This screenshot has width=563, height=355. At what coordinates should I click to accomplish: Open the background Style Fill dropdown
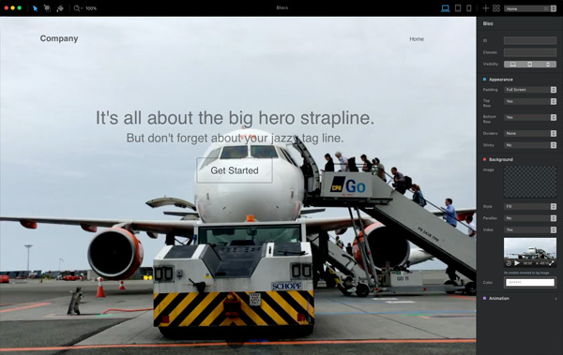(x=530, y=207)
